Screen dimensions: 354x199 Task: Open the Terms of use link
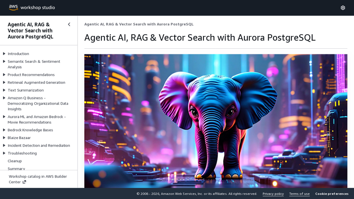(300, 194)
